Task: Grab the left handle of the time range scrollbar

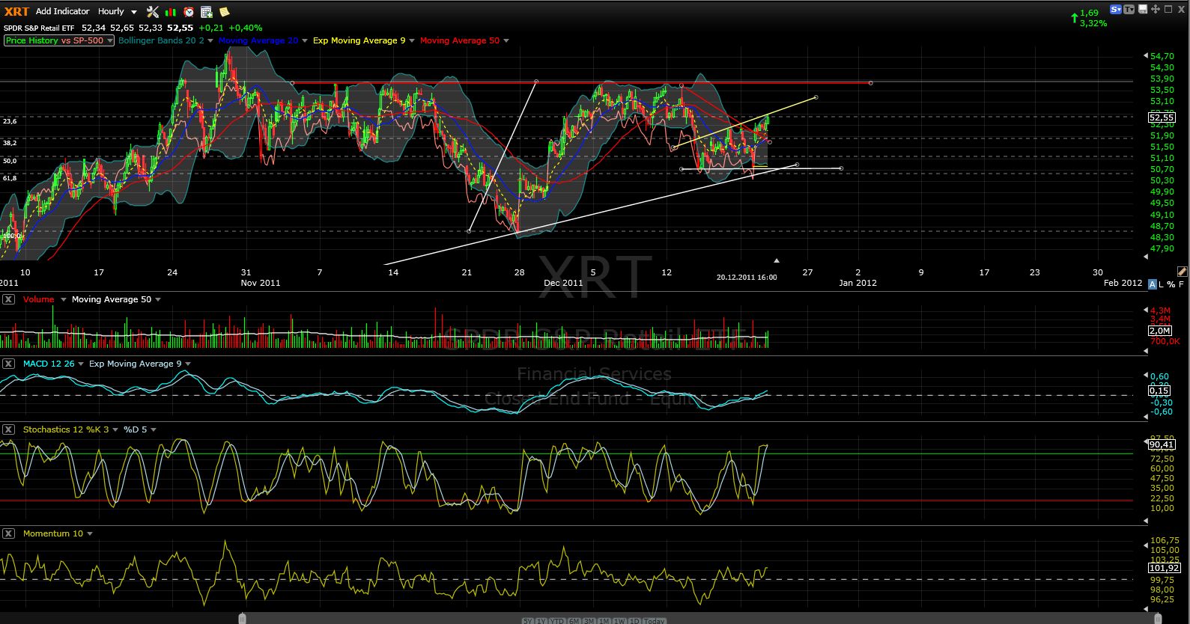Action: pyautogui.click(x=242, y=618)
